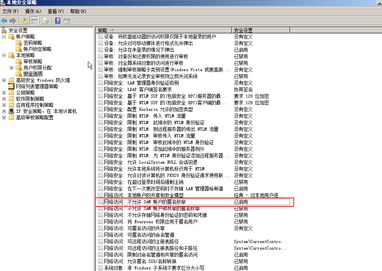Click the 协商签名 value in LDAP row

243,89
